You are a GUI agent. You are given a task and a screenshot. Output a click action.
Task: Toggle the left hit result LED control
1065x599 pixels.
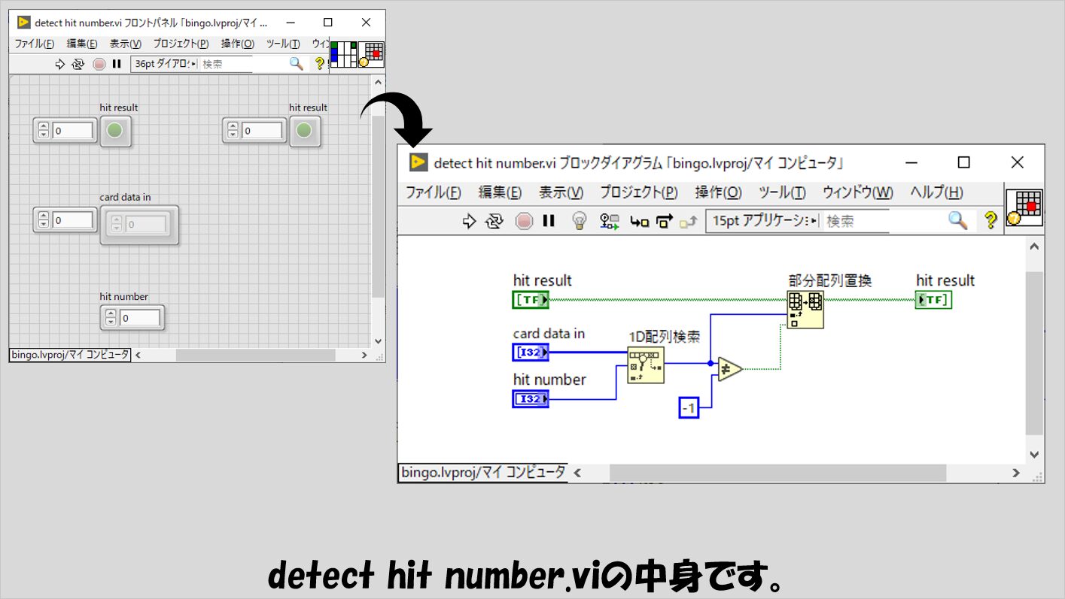pos(115,132)
